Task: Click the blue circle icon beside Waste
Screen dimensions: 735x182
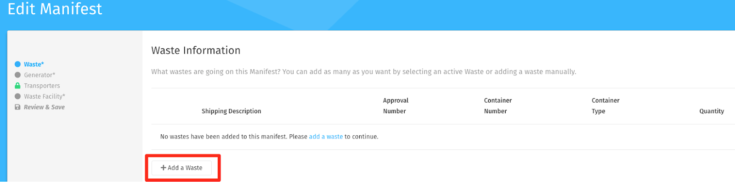Action: click(17, 64)
